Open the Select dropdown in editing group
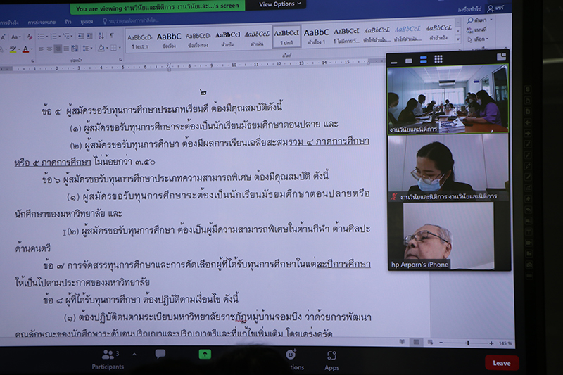563x375 pixels. click(x=478, y=39)
